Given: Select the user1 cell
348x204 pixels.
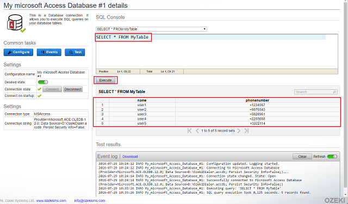Looking at the screenshot, I should (x=142, y=105).
